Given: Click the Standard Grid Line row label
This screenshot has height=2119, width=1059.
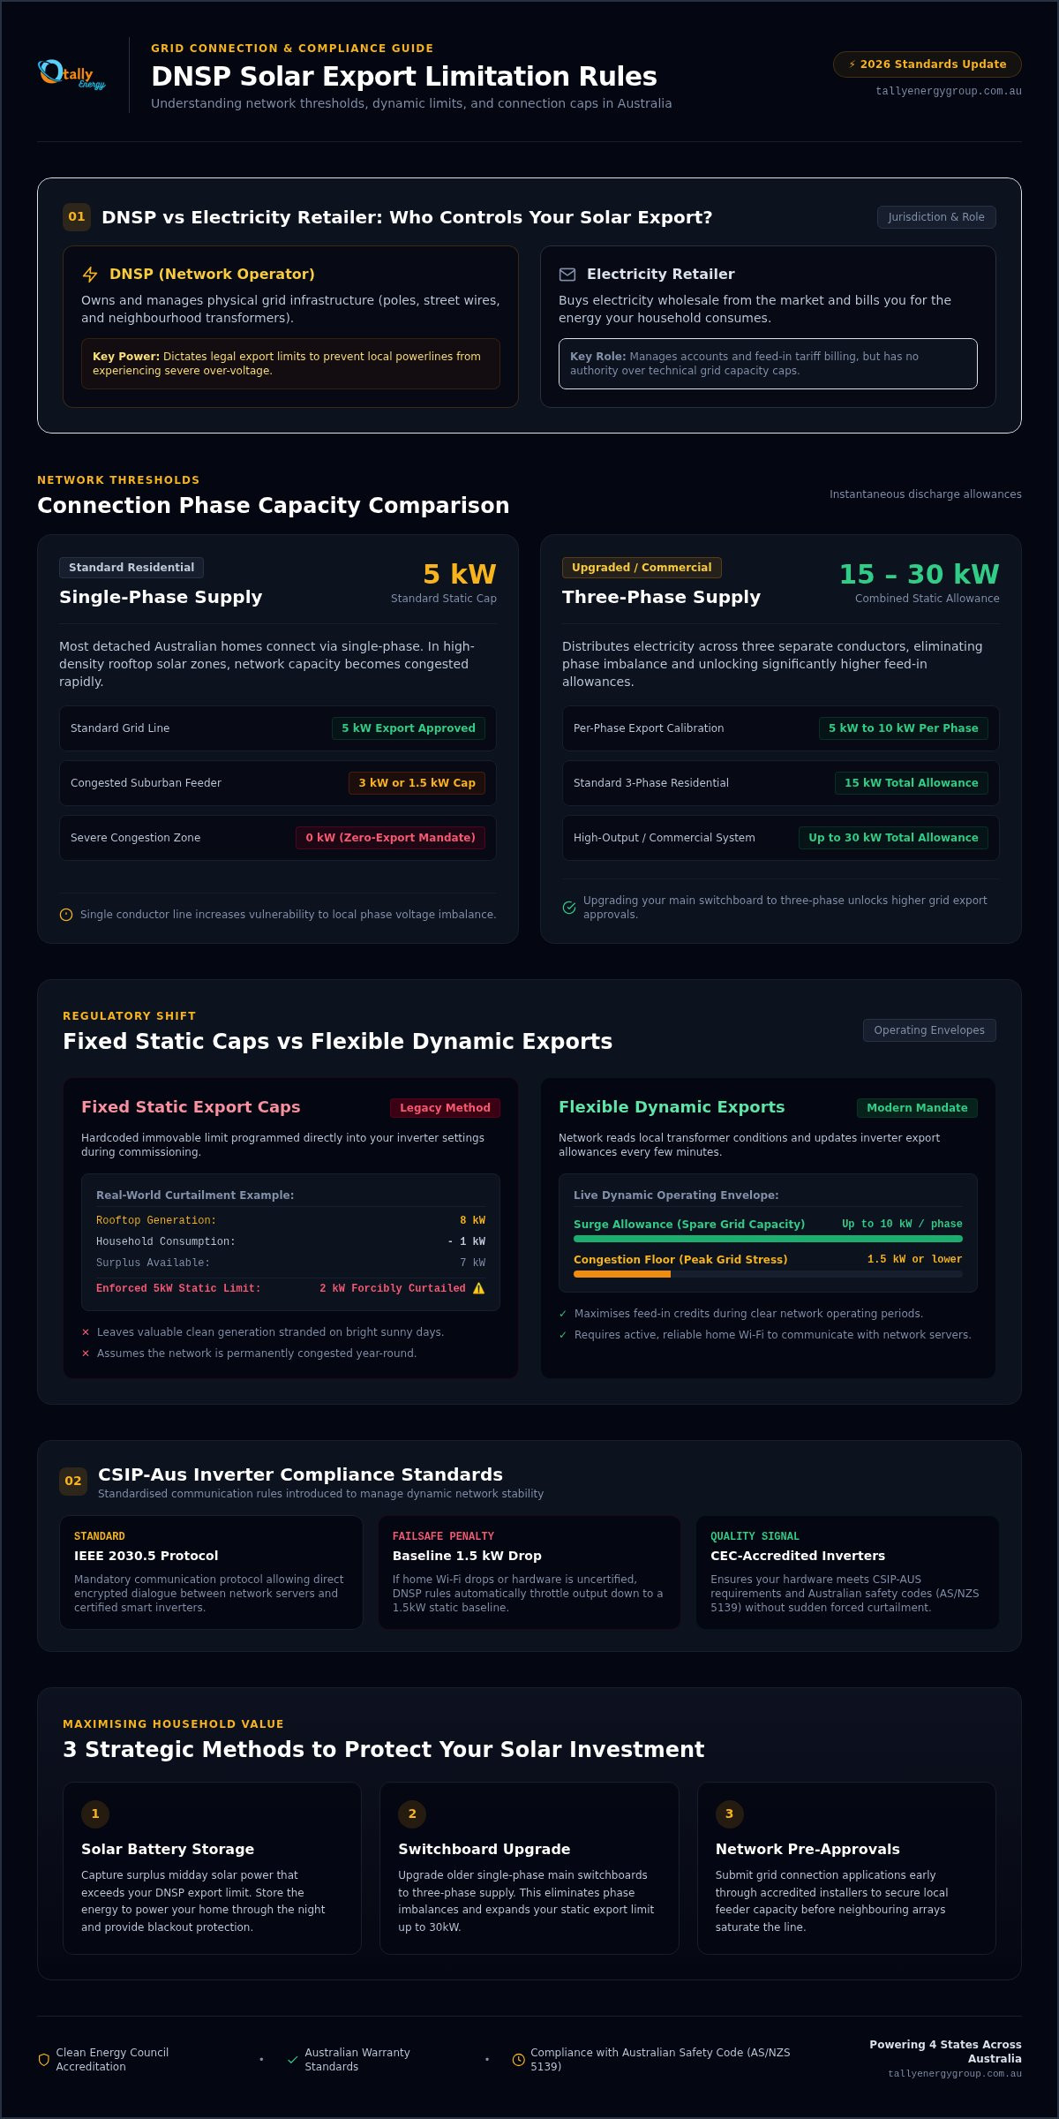Looking at the screenshot, I should coord(120,728).
